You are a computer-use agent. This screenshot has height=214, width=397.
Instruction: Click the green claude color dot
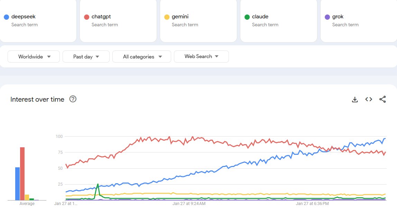[247, 17]
